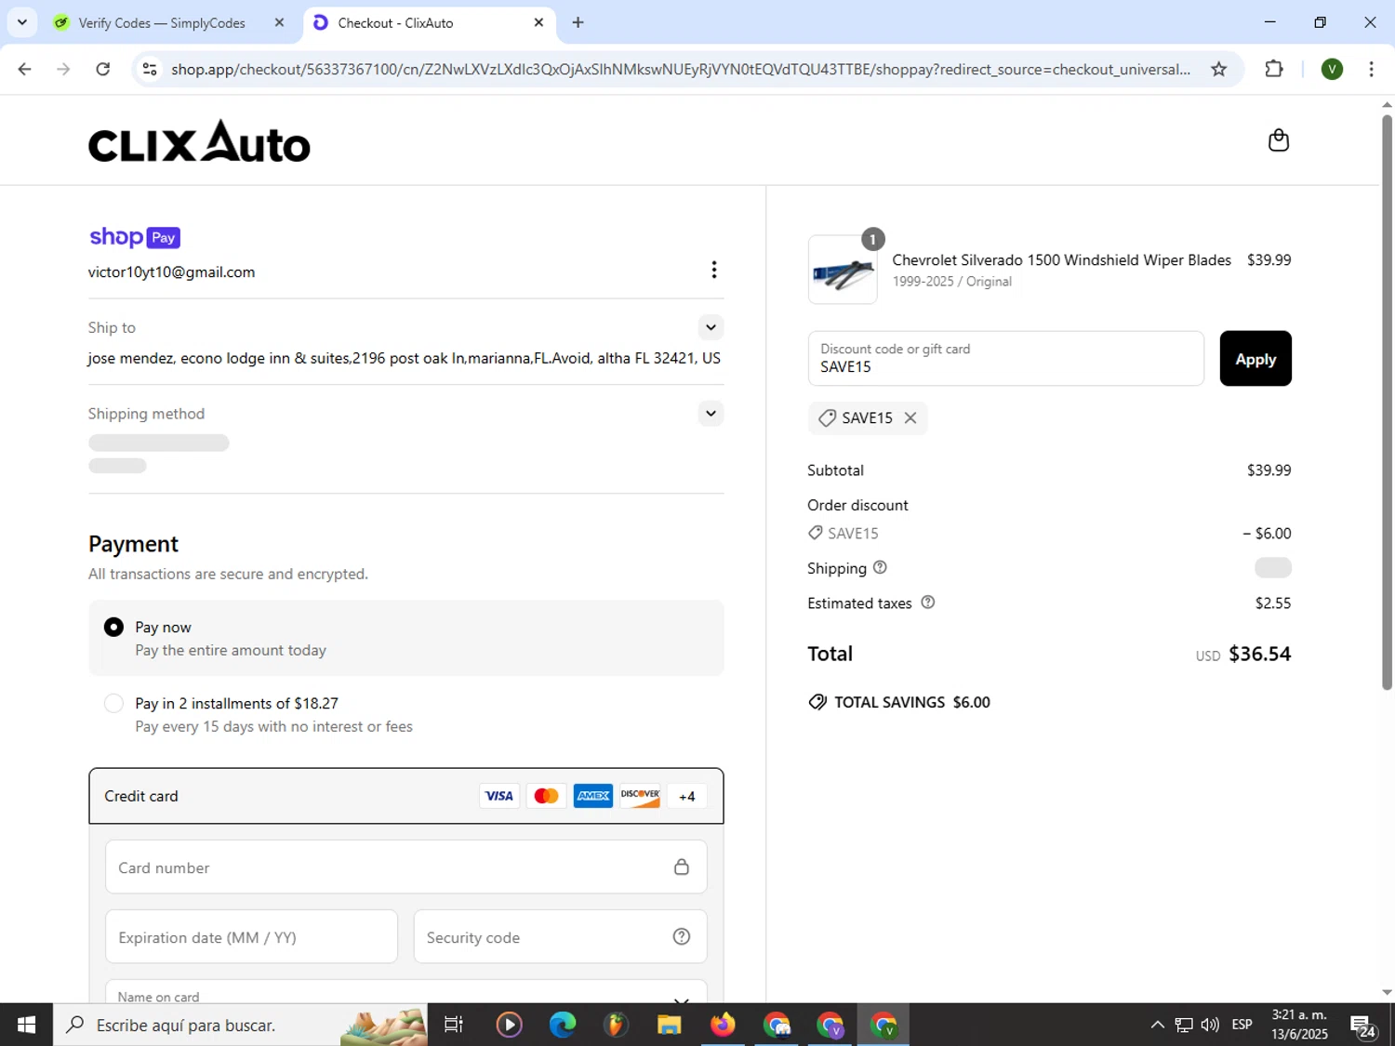
Task: Open the Chrome three-dot menu
Action: 1371,69
